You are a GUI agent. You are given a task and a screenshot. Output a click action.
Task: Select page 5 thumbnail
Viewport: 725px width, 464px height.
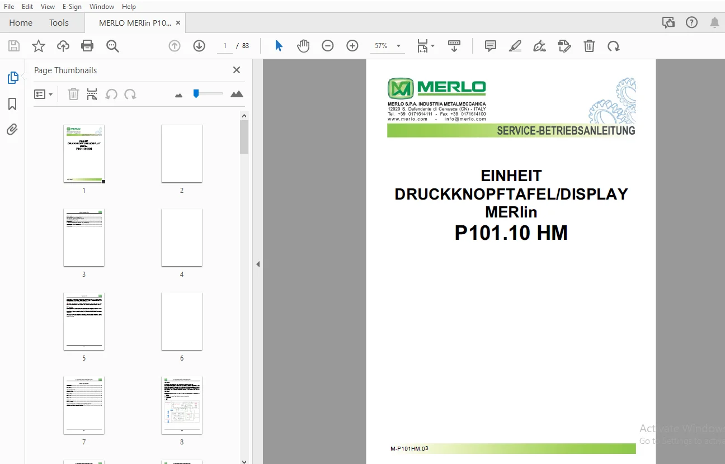click(x=84, y=321)
